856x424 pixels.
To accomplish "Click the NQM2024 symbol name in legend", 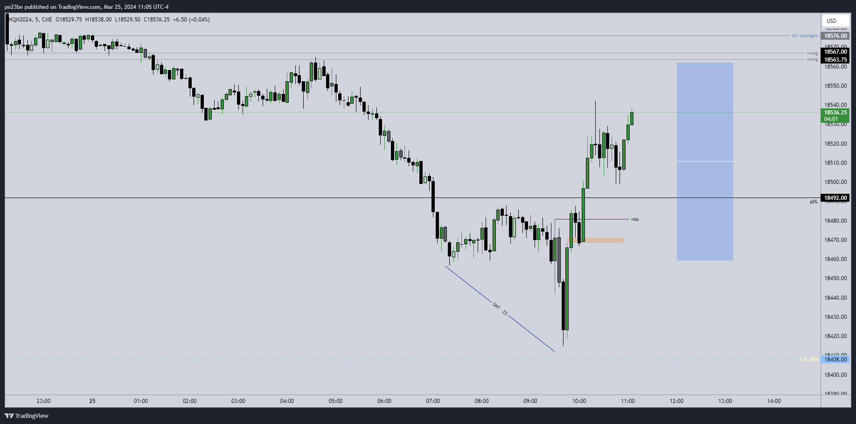I will (21, 20).
